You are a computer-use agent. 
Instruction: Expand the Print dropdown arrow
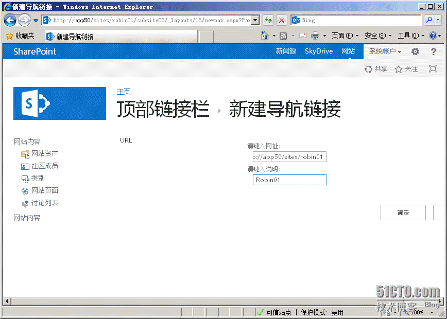click(x=325, y=36)
